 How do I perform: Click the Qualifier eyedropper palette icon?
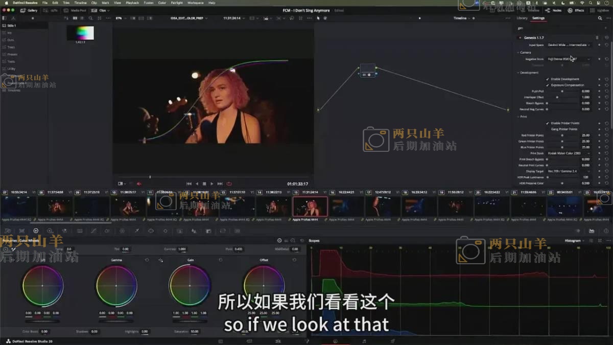pos(137,231)
